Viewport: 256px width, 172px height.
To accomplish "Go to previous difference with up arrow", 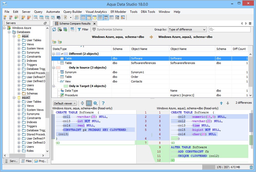I will (221, 103).
